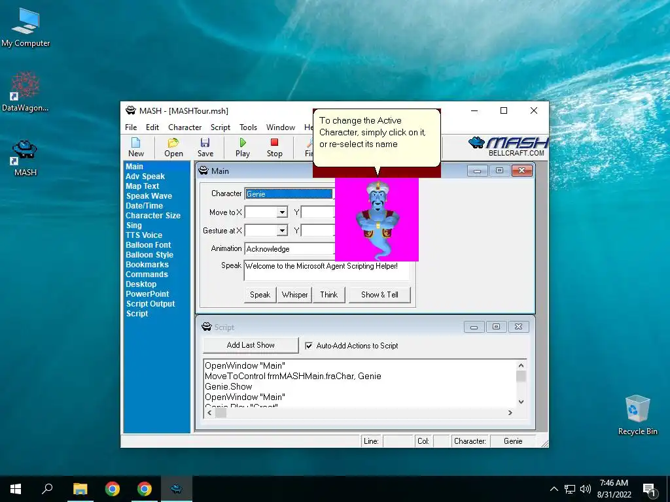Toggle Auto-Add Actions to Script checkbox
Screen dimensions: 670x502
click(309, 346)
